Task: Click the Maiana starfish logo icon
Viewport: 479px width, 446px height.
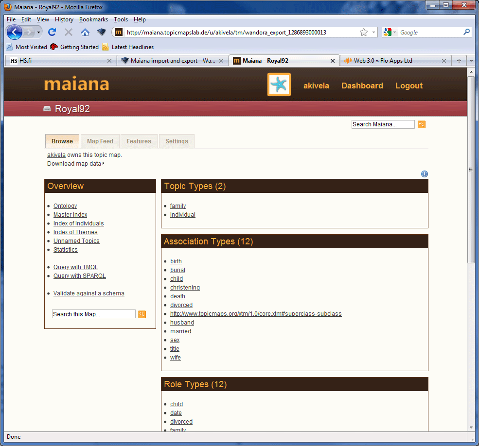Action: coord(279,84)
